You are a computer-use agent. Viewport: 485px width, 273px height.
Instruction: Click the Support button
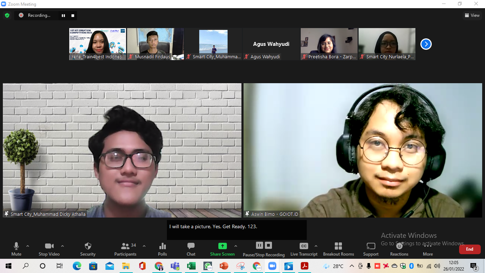(371, 249)
